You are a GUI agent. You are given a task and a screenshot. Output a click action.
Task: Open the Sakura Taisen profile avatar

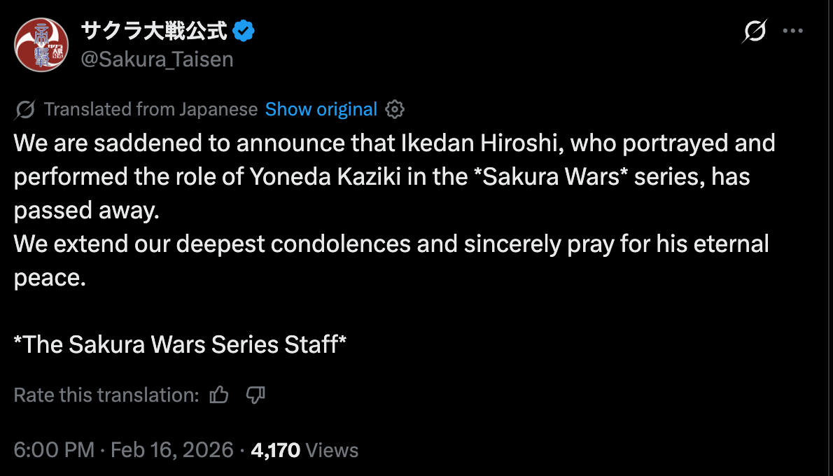click(x=42, y=45)
